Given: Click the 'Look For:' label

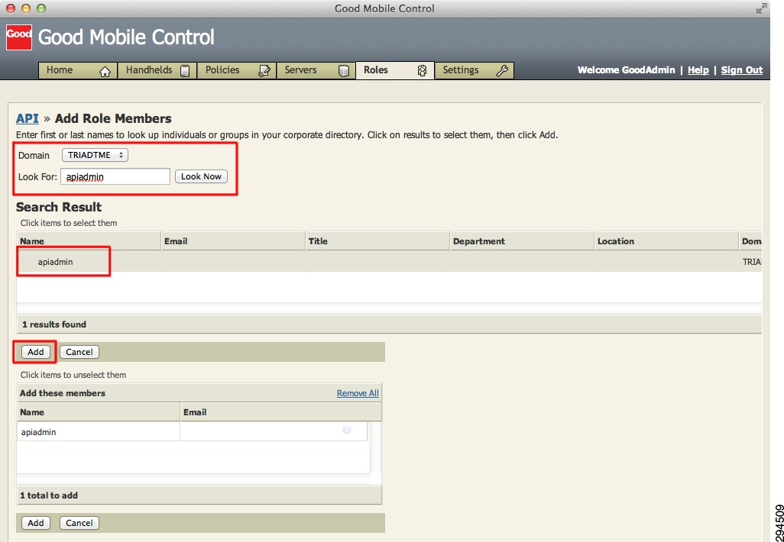Looking at the screenshot, I should pos(38,177).
